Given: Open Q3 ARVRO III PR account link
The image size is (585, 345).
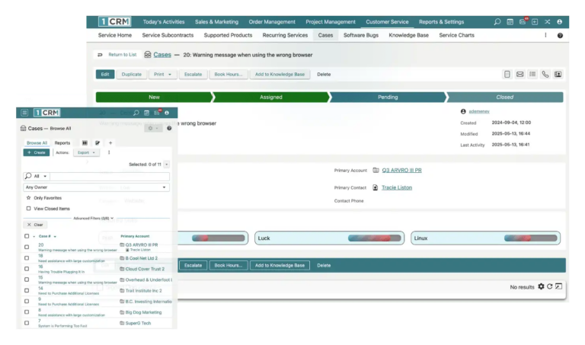Looking at the screenshot, I should (401, 170).
